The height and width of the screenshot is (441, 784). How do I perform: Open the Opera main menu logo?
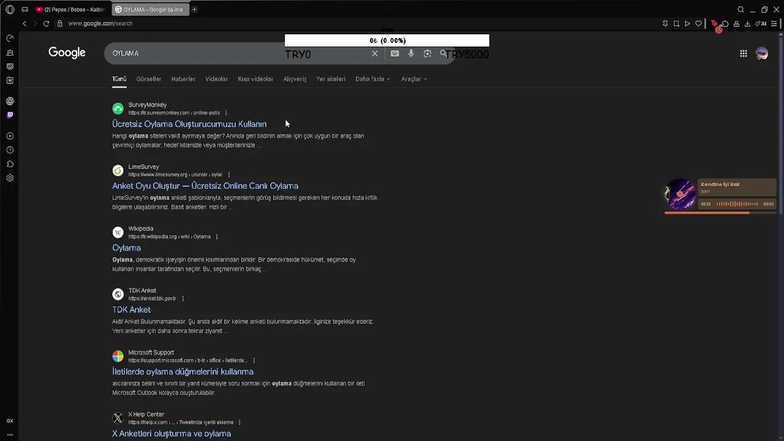coord(10,10)
